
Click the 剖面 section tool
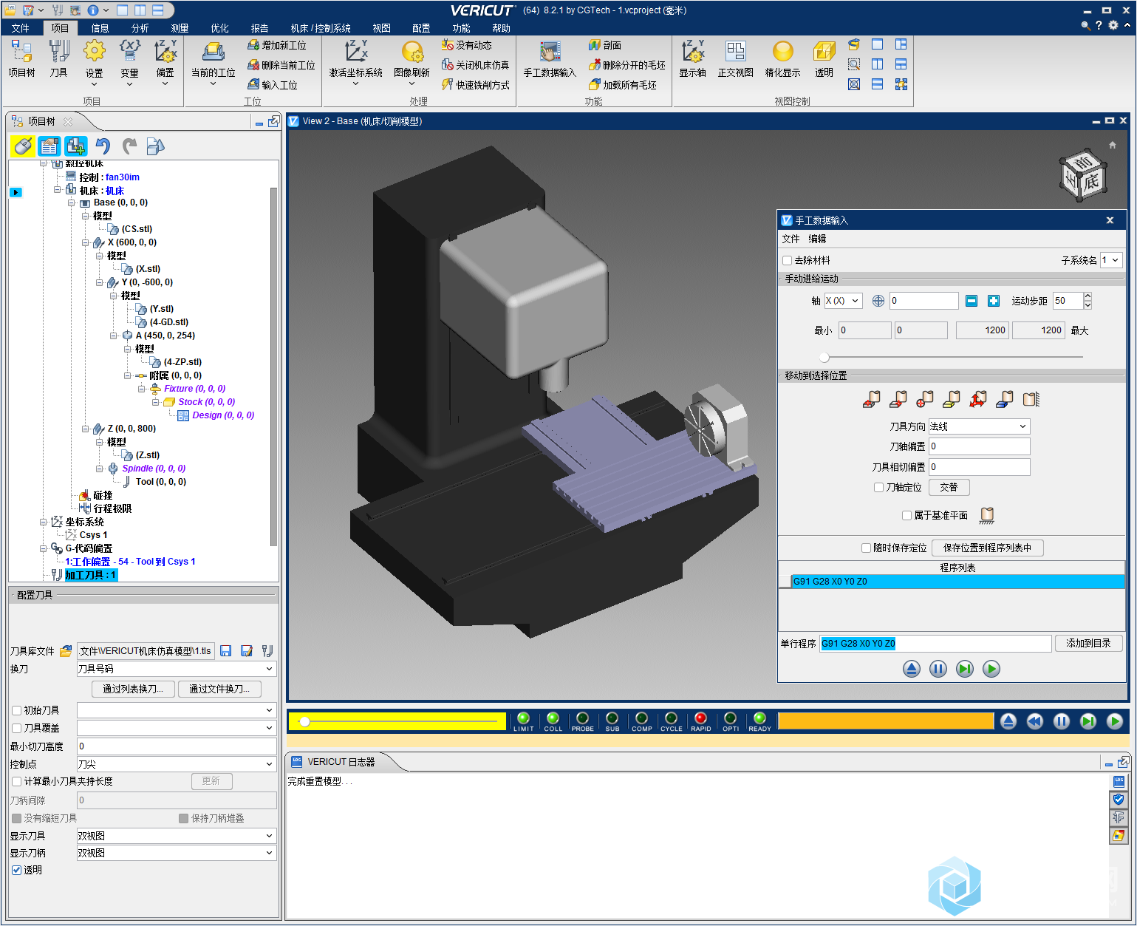[605, 45]
